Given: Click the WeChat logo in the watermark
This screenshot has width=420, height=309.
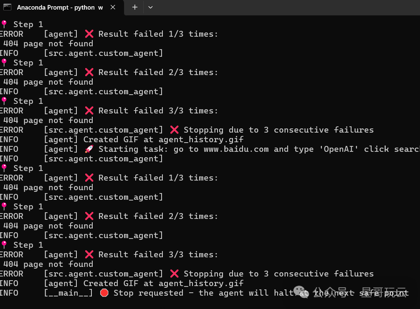Looking at the screenshot, I should pos(301,292).
